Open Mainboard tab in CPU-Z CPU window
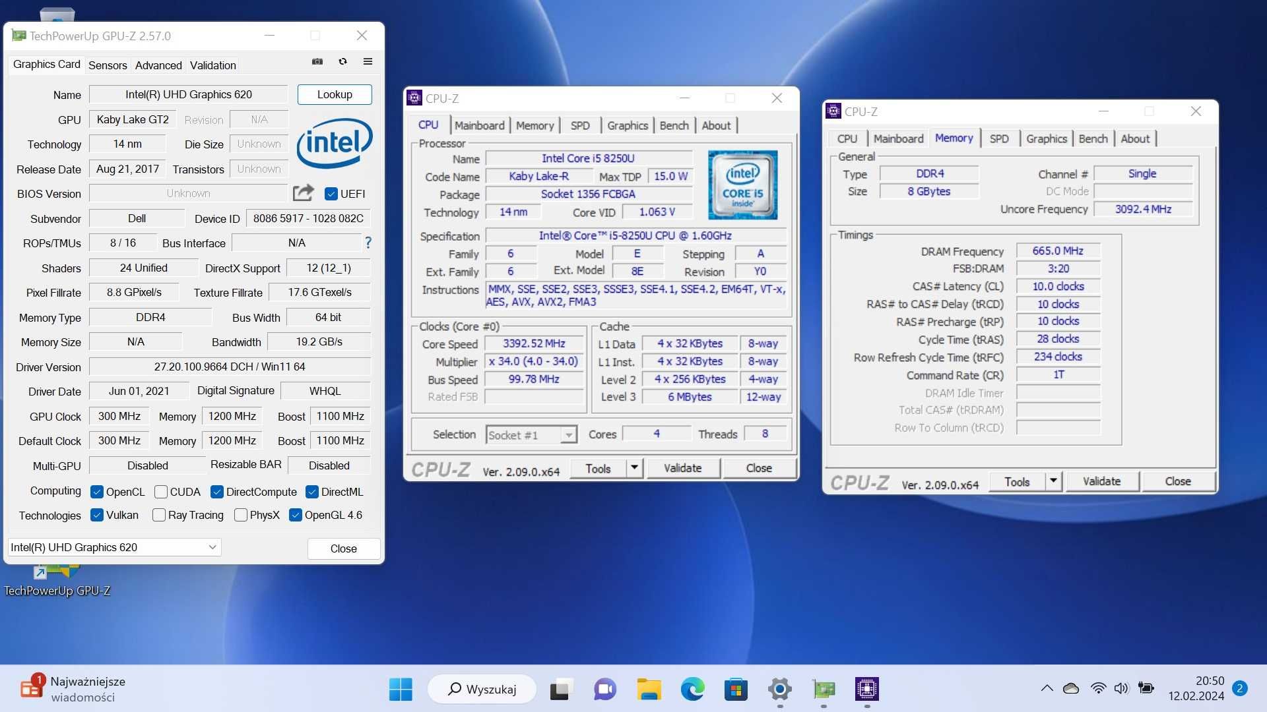This screenshot has width=1267, height=712. click(x=479, y=125)
